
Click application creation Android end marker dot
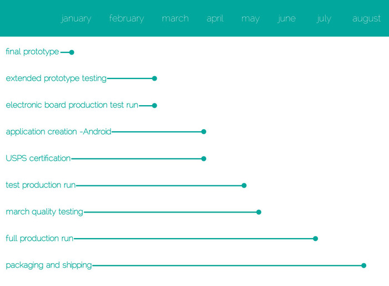[x=204, y=132]
